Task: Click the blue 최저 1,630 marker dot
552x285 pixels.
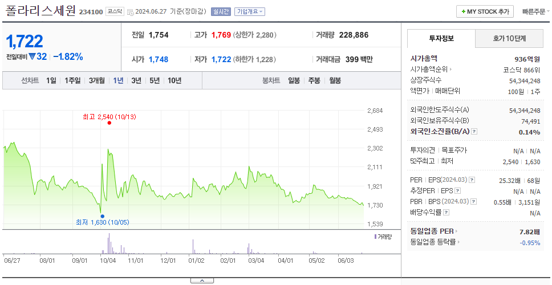Action: click(102, 216)
